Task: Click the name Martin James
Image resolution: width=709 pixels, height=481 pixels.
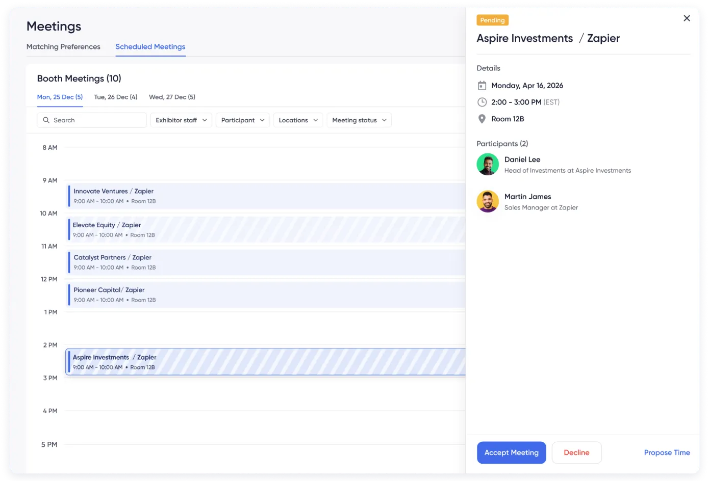Action: (x=528, y=197)
